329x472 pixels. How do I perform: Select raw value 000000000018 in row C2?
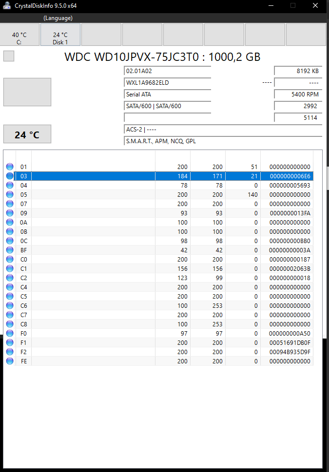point(290,278)
